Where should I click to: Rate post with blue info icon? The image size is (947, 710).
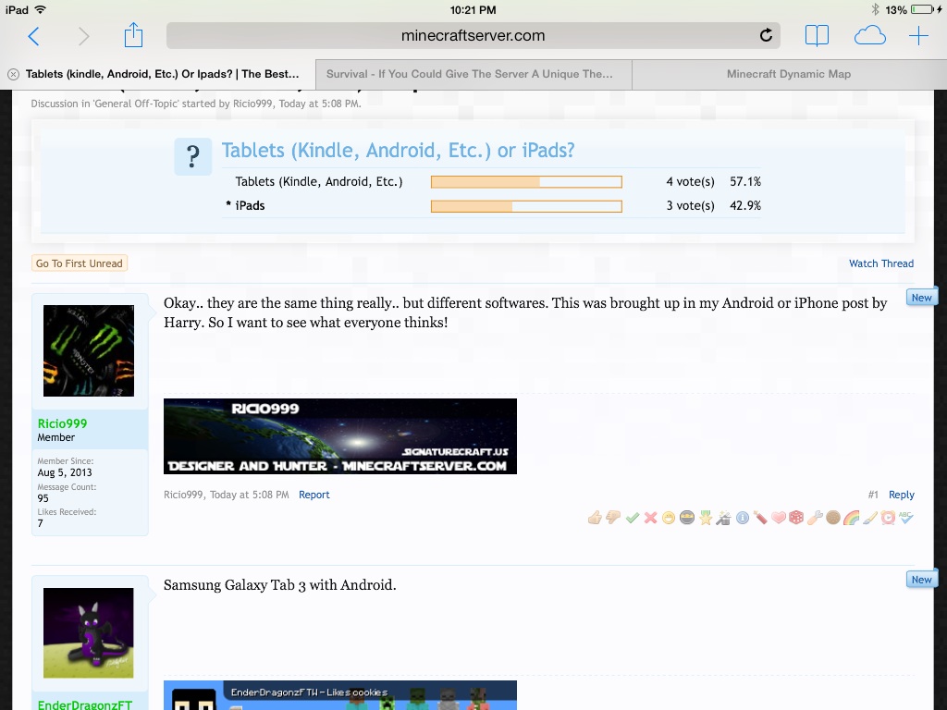pyautogui.click(x=743, y=518)
